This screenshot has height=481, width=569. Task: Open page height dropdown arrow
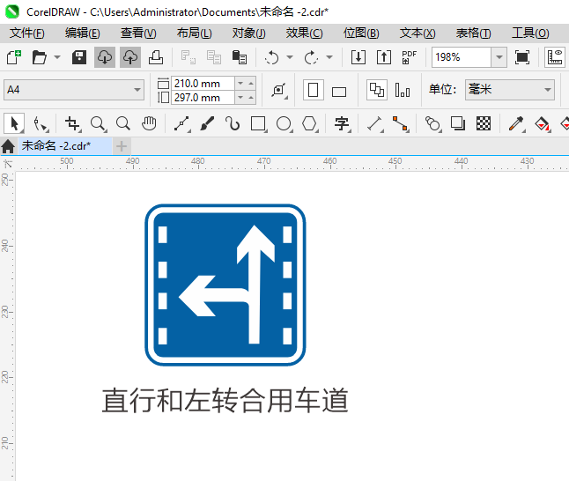click(240, 98)
